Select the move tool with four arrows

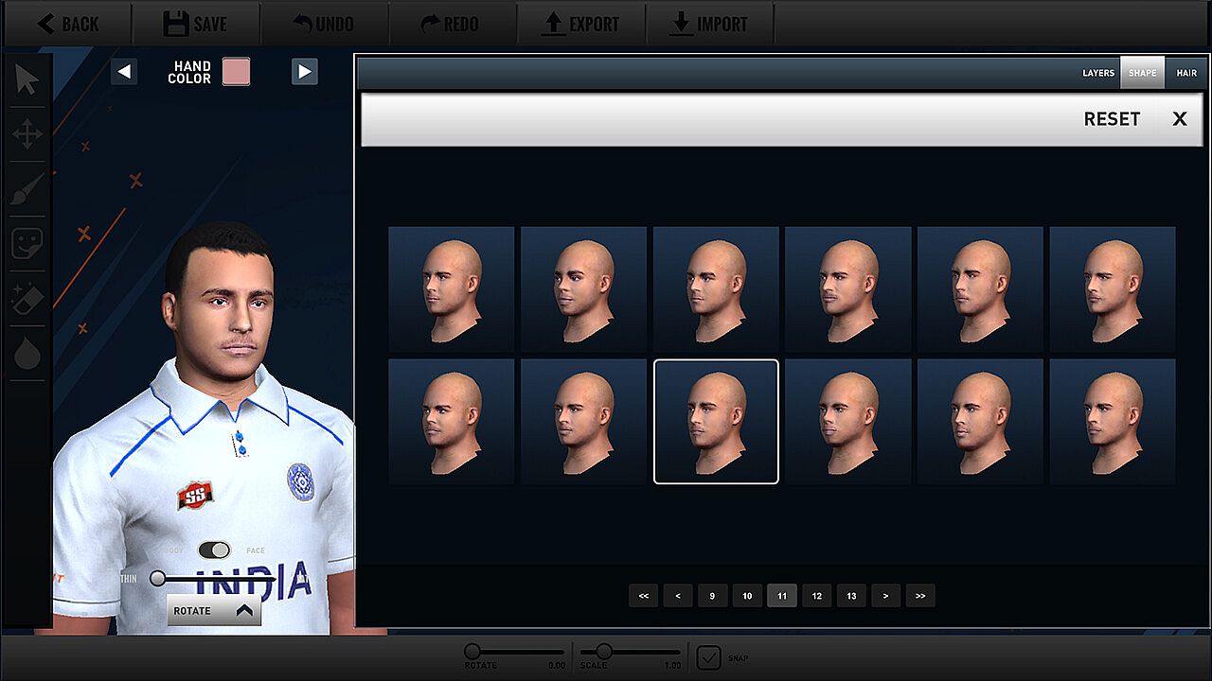(27, 134)
